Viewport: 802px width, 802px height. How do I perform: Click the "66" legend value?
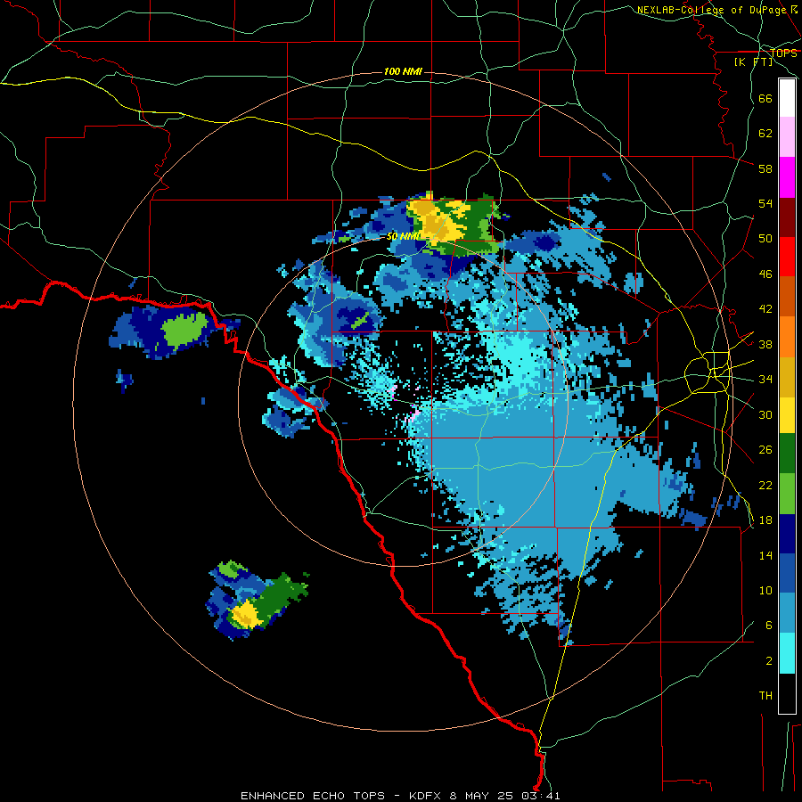(765, 98)
